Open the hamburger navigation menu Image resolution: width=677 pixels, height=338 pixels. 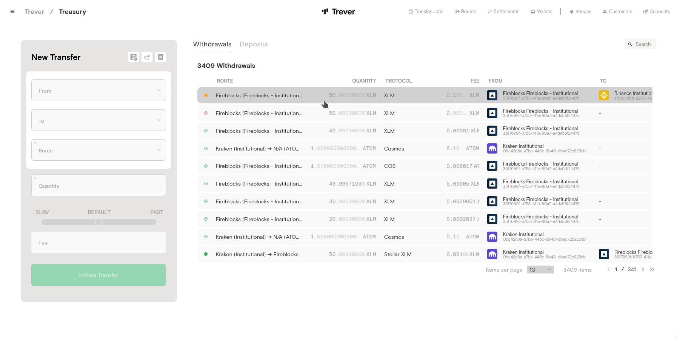[12, 12]
